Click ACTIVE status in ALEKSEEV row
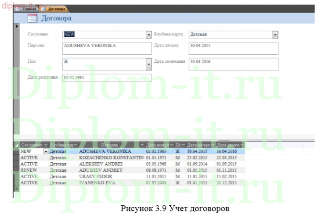Viewport: 331px width, 217px height. [34, 164]
